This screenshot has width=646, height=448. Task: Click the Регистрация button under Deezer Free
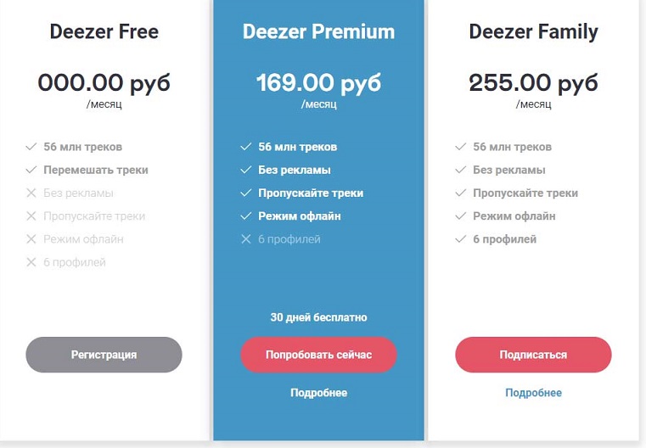pos(104,355)
